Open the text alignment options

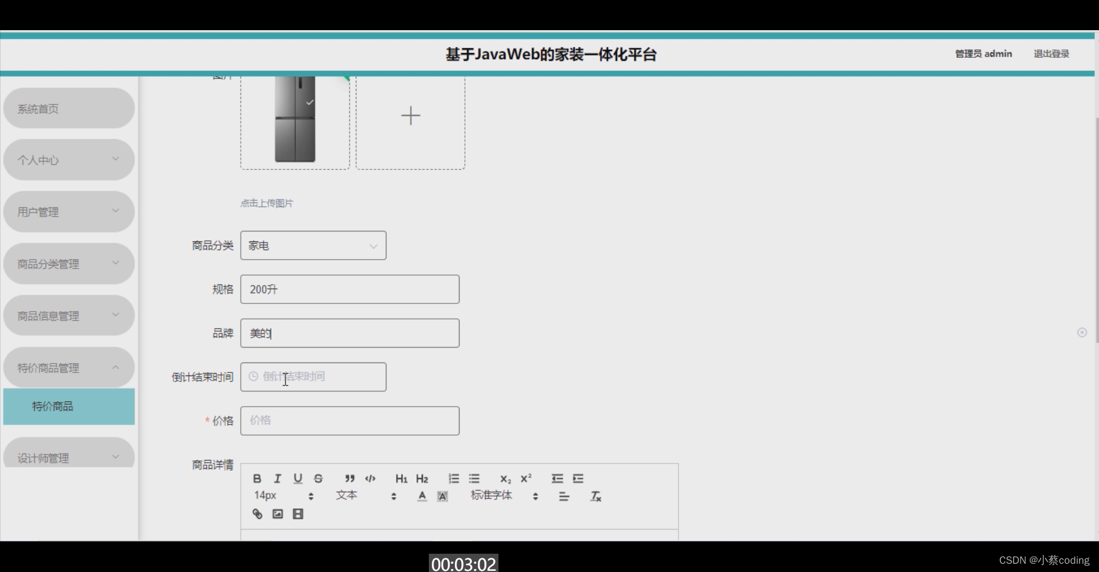click(x=564, y=496)
